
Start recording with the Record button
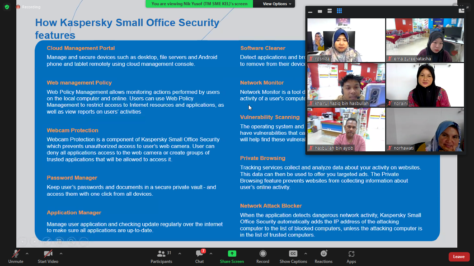(x=263, y=257)
